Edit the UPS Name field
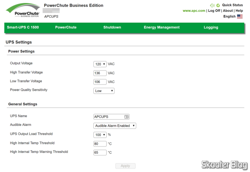 (x=111, y=117)
